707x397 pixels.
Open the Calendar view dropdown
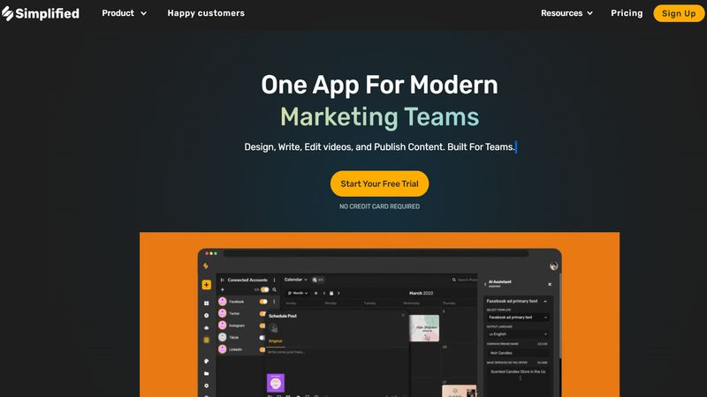click(295, 280)
